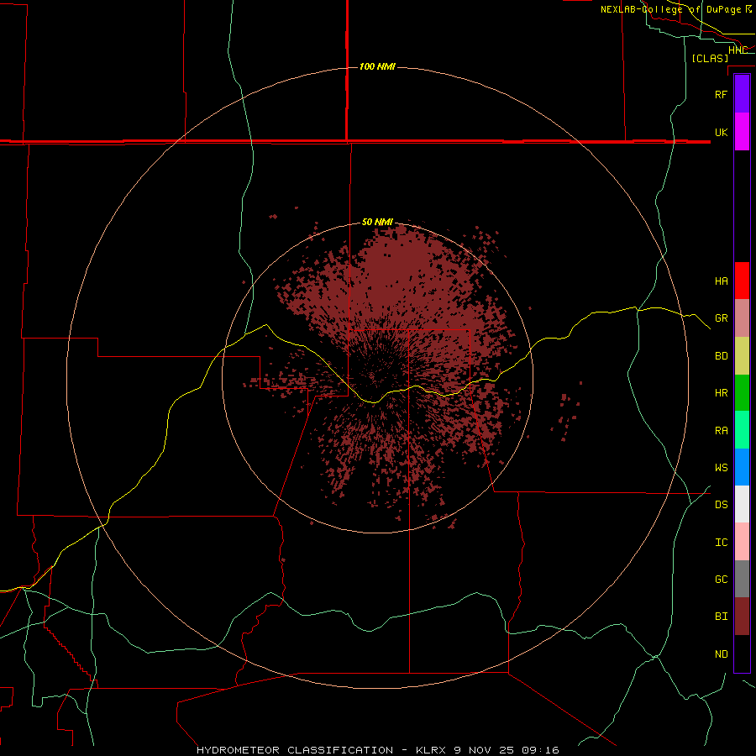The width and height of the screenshot is (756, 756).
Task: Click the 50 NMI range ring label
Action: coord(377,222)
